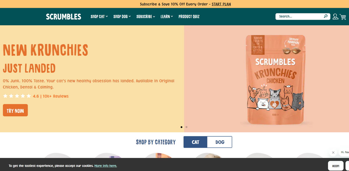Select the Cat category tab
The height and width of the screenshot is (171, 349).
tap(195, 142)
